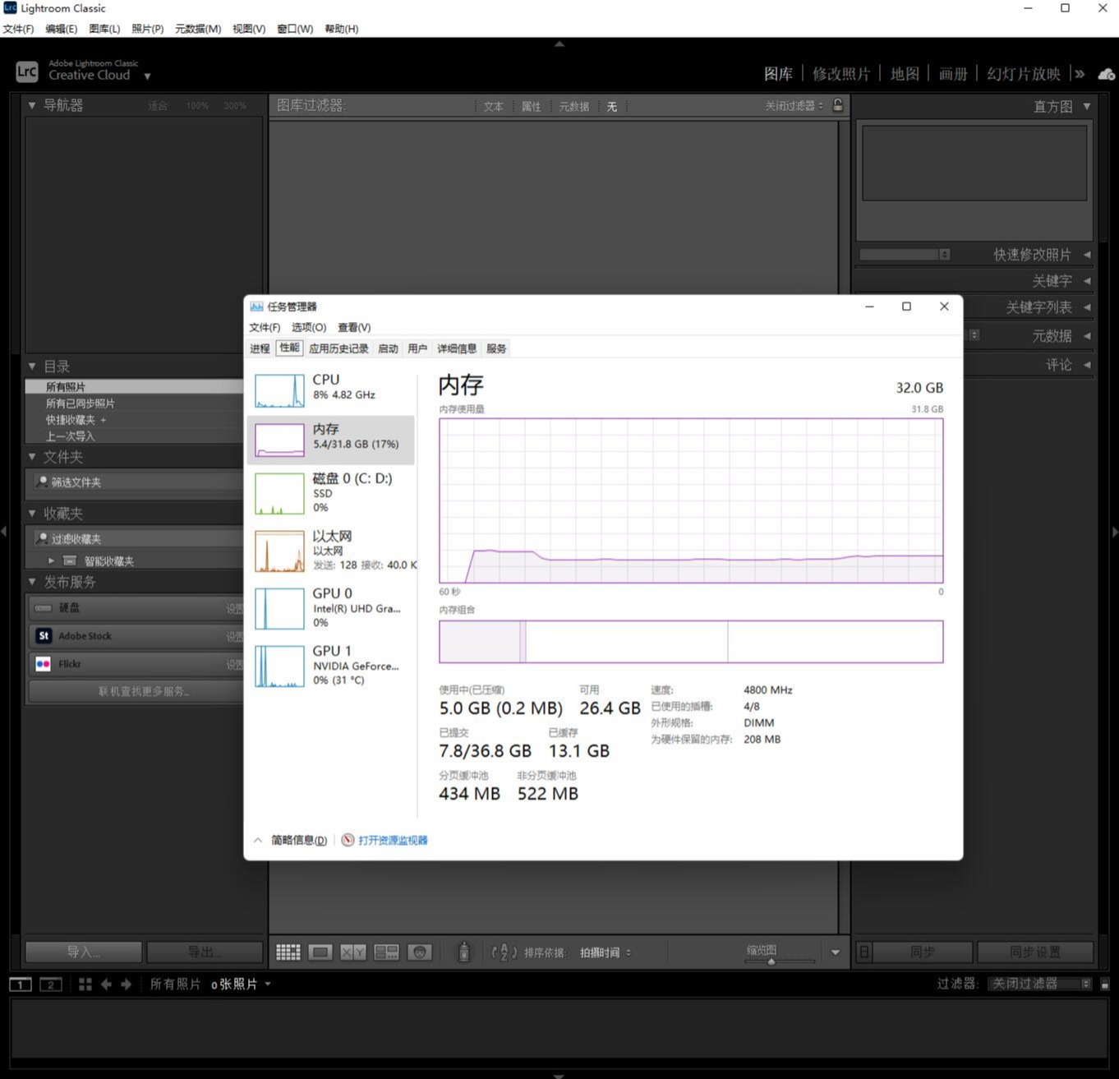
Task: Open 打开资源监视器 link
Action: point(392,840)
